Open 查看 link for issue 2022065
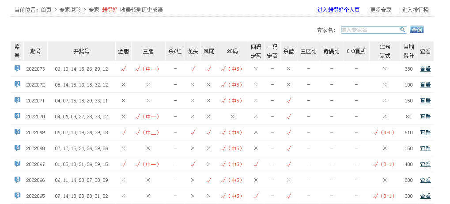This screenshot has width=450, height=204. pos(425,196)
